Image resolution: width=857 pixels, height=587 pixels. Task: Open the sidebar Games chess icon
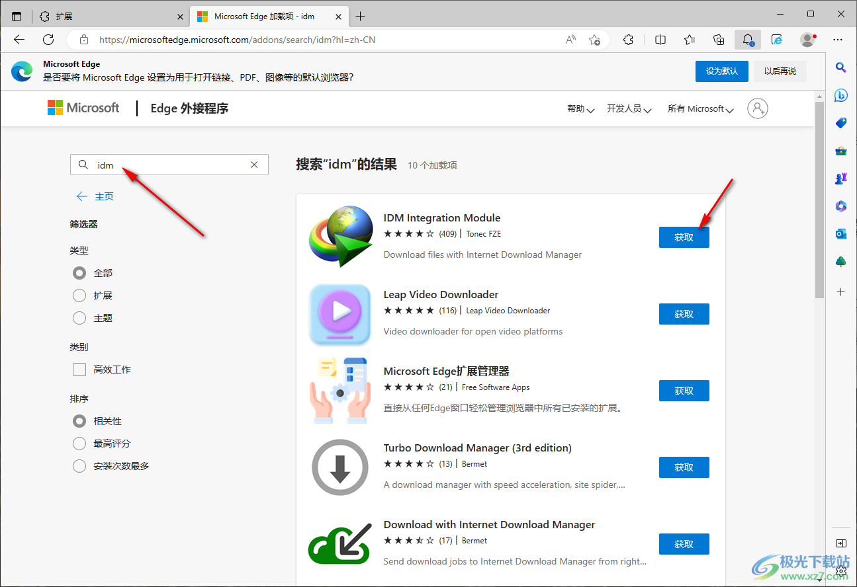(841, 178)
